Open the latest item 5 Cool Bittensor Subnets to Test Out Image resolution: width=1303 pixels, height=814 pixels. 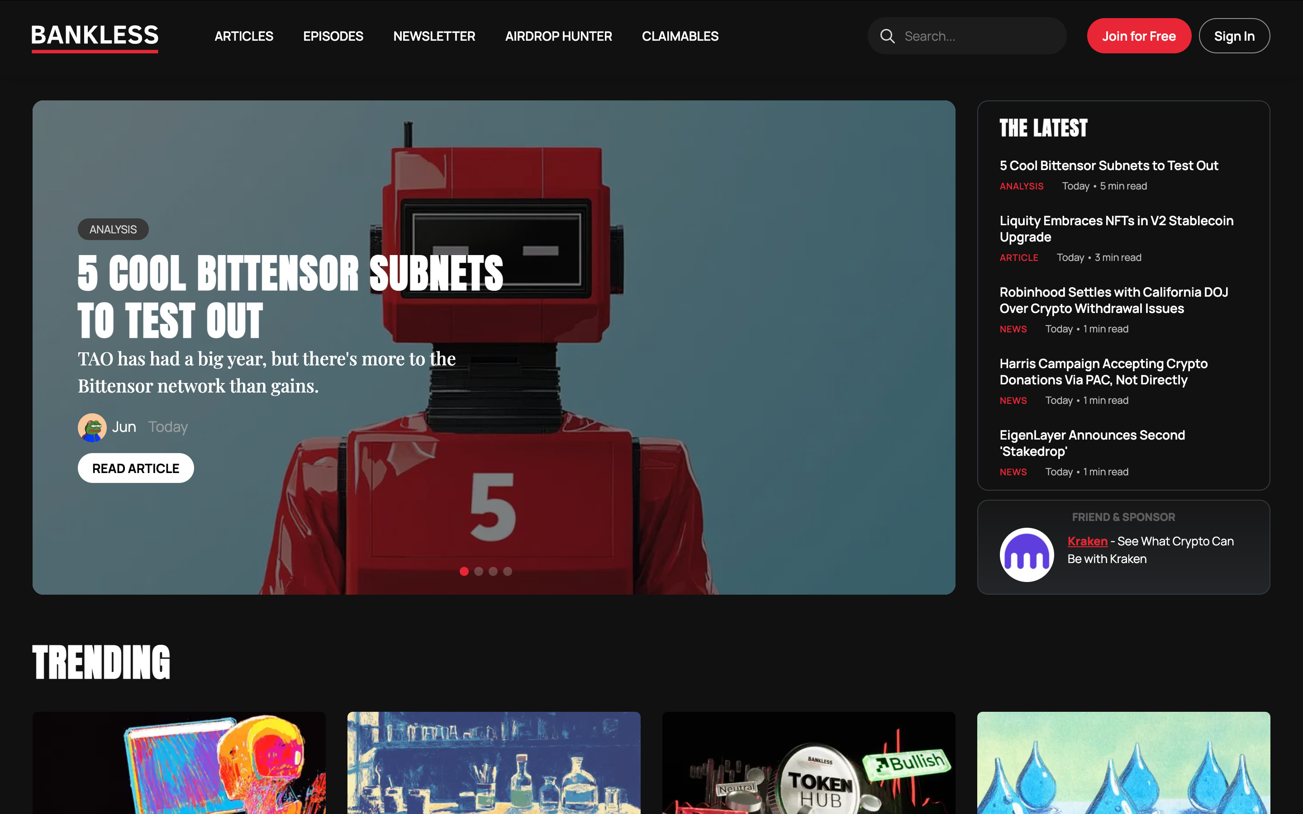point(1108,165)
